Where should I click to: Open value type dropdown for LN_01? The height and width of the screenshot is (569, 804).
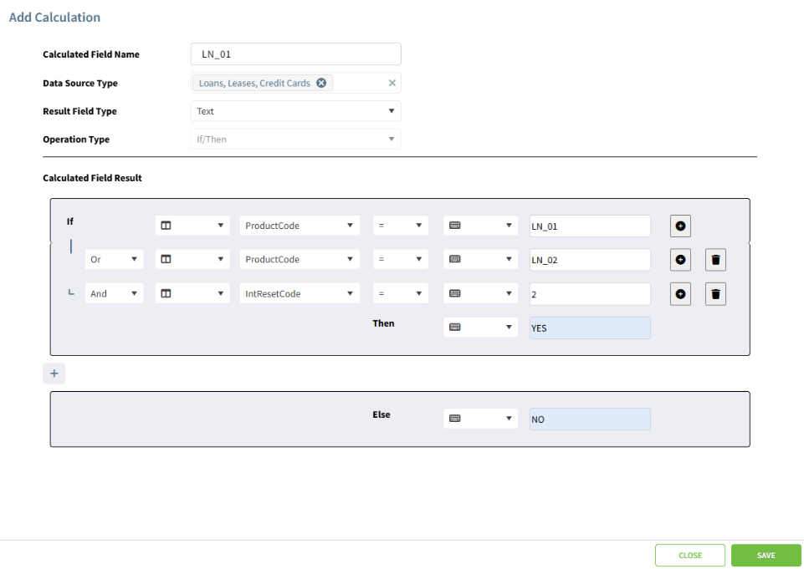480,226
